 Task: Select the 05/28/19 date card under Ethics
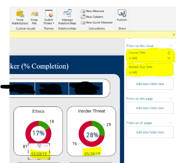[x=39, y=154]
